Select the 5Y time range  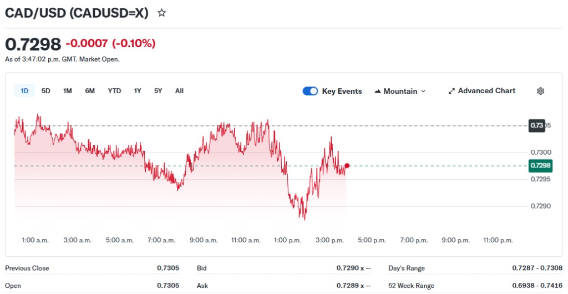coord(158,91)
